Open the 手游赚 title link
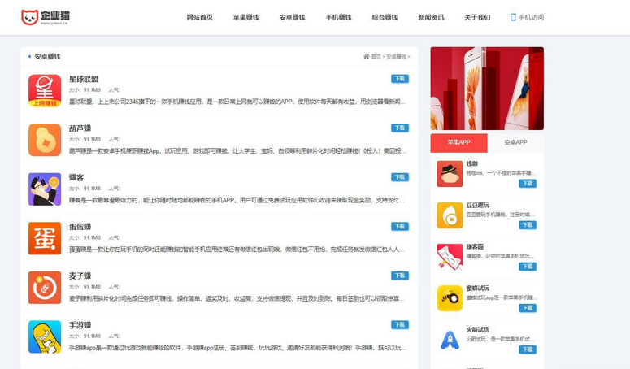This screenshot has width=630, height=369. click(80, 325)
